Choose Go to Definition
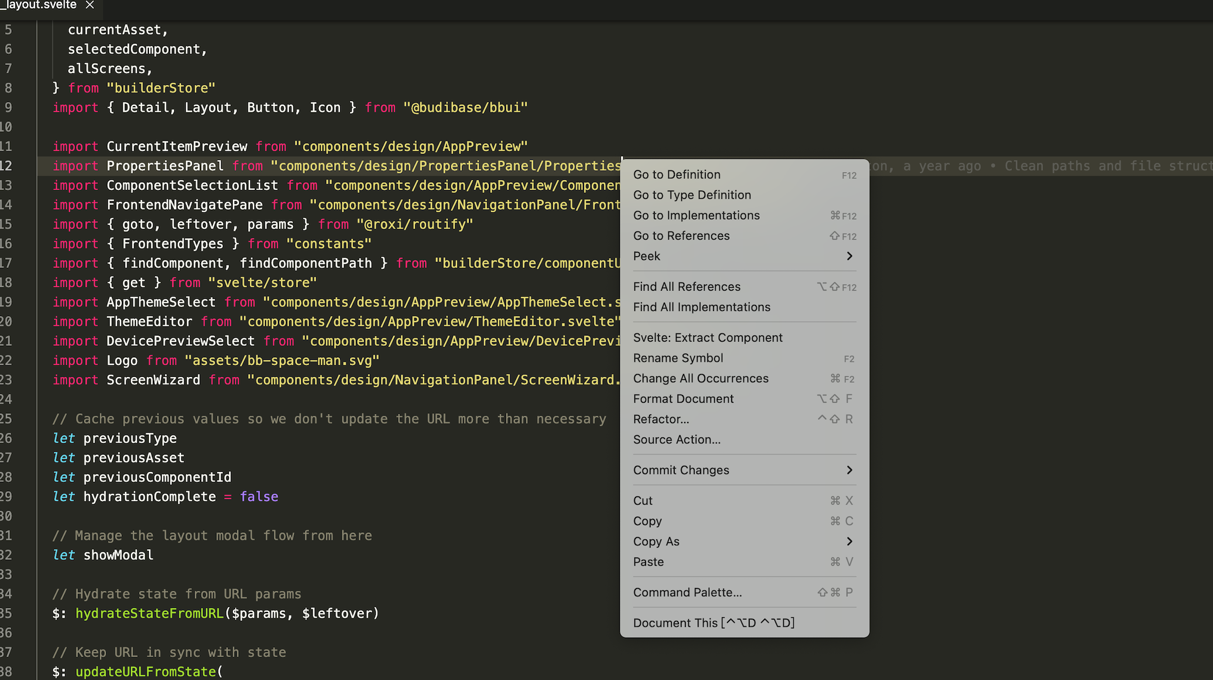 677,174
